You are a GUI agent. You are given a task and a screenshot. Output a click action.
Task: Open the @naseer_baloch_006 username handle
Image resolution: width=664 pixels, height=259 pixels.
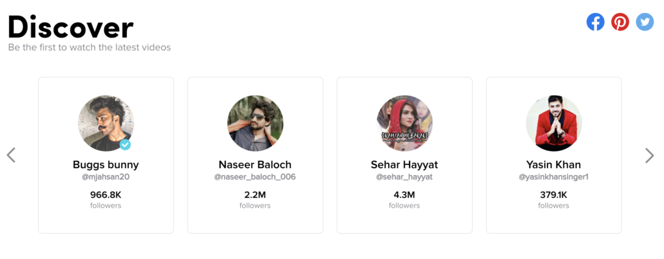point(255,177)
